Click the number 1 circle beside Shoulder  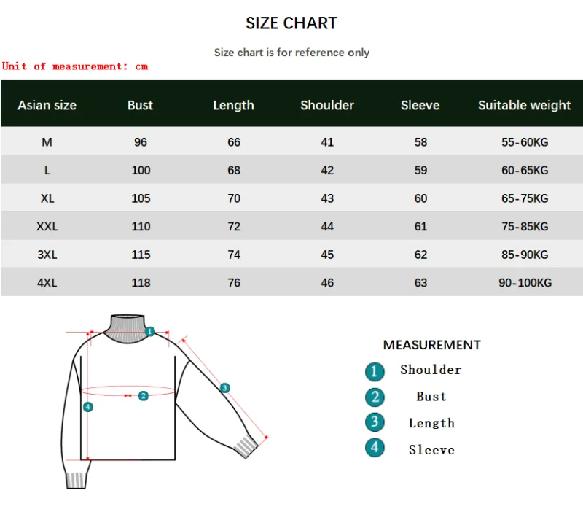pos(375,371)
